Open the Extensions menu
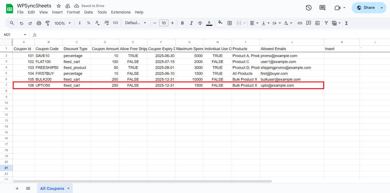This screenshot has width=390, height=193. [x=121, y=12]
